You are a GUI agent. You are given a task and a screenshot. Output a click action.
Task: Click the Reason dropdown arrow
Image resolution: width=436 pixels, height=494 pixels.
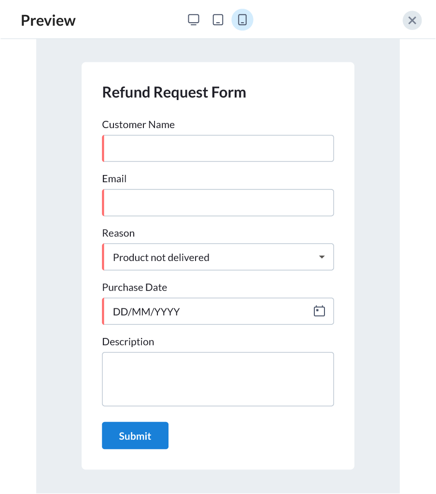tap(322, 257)
